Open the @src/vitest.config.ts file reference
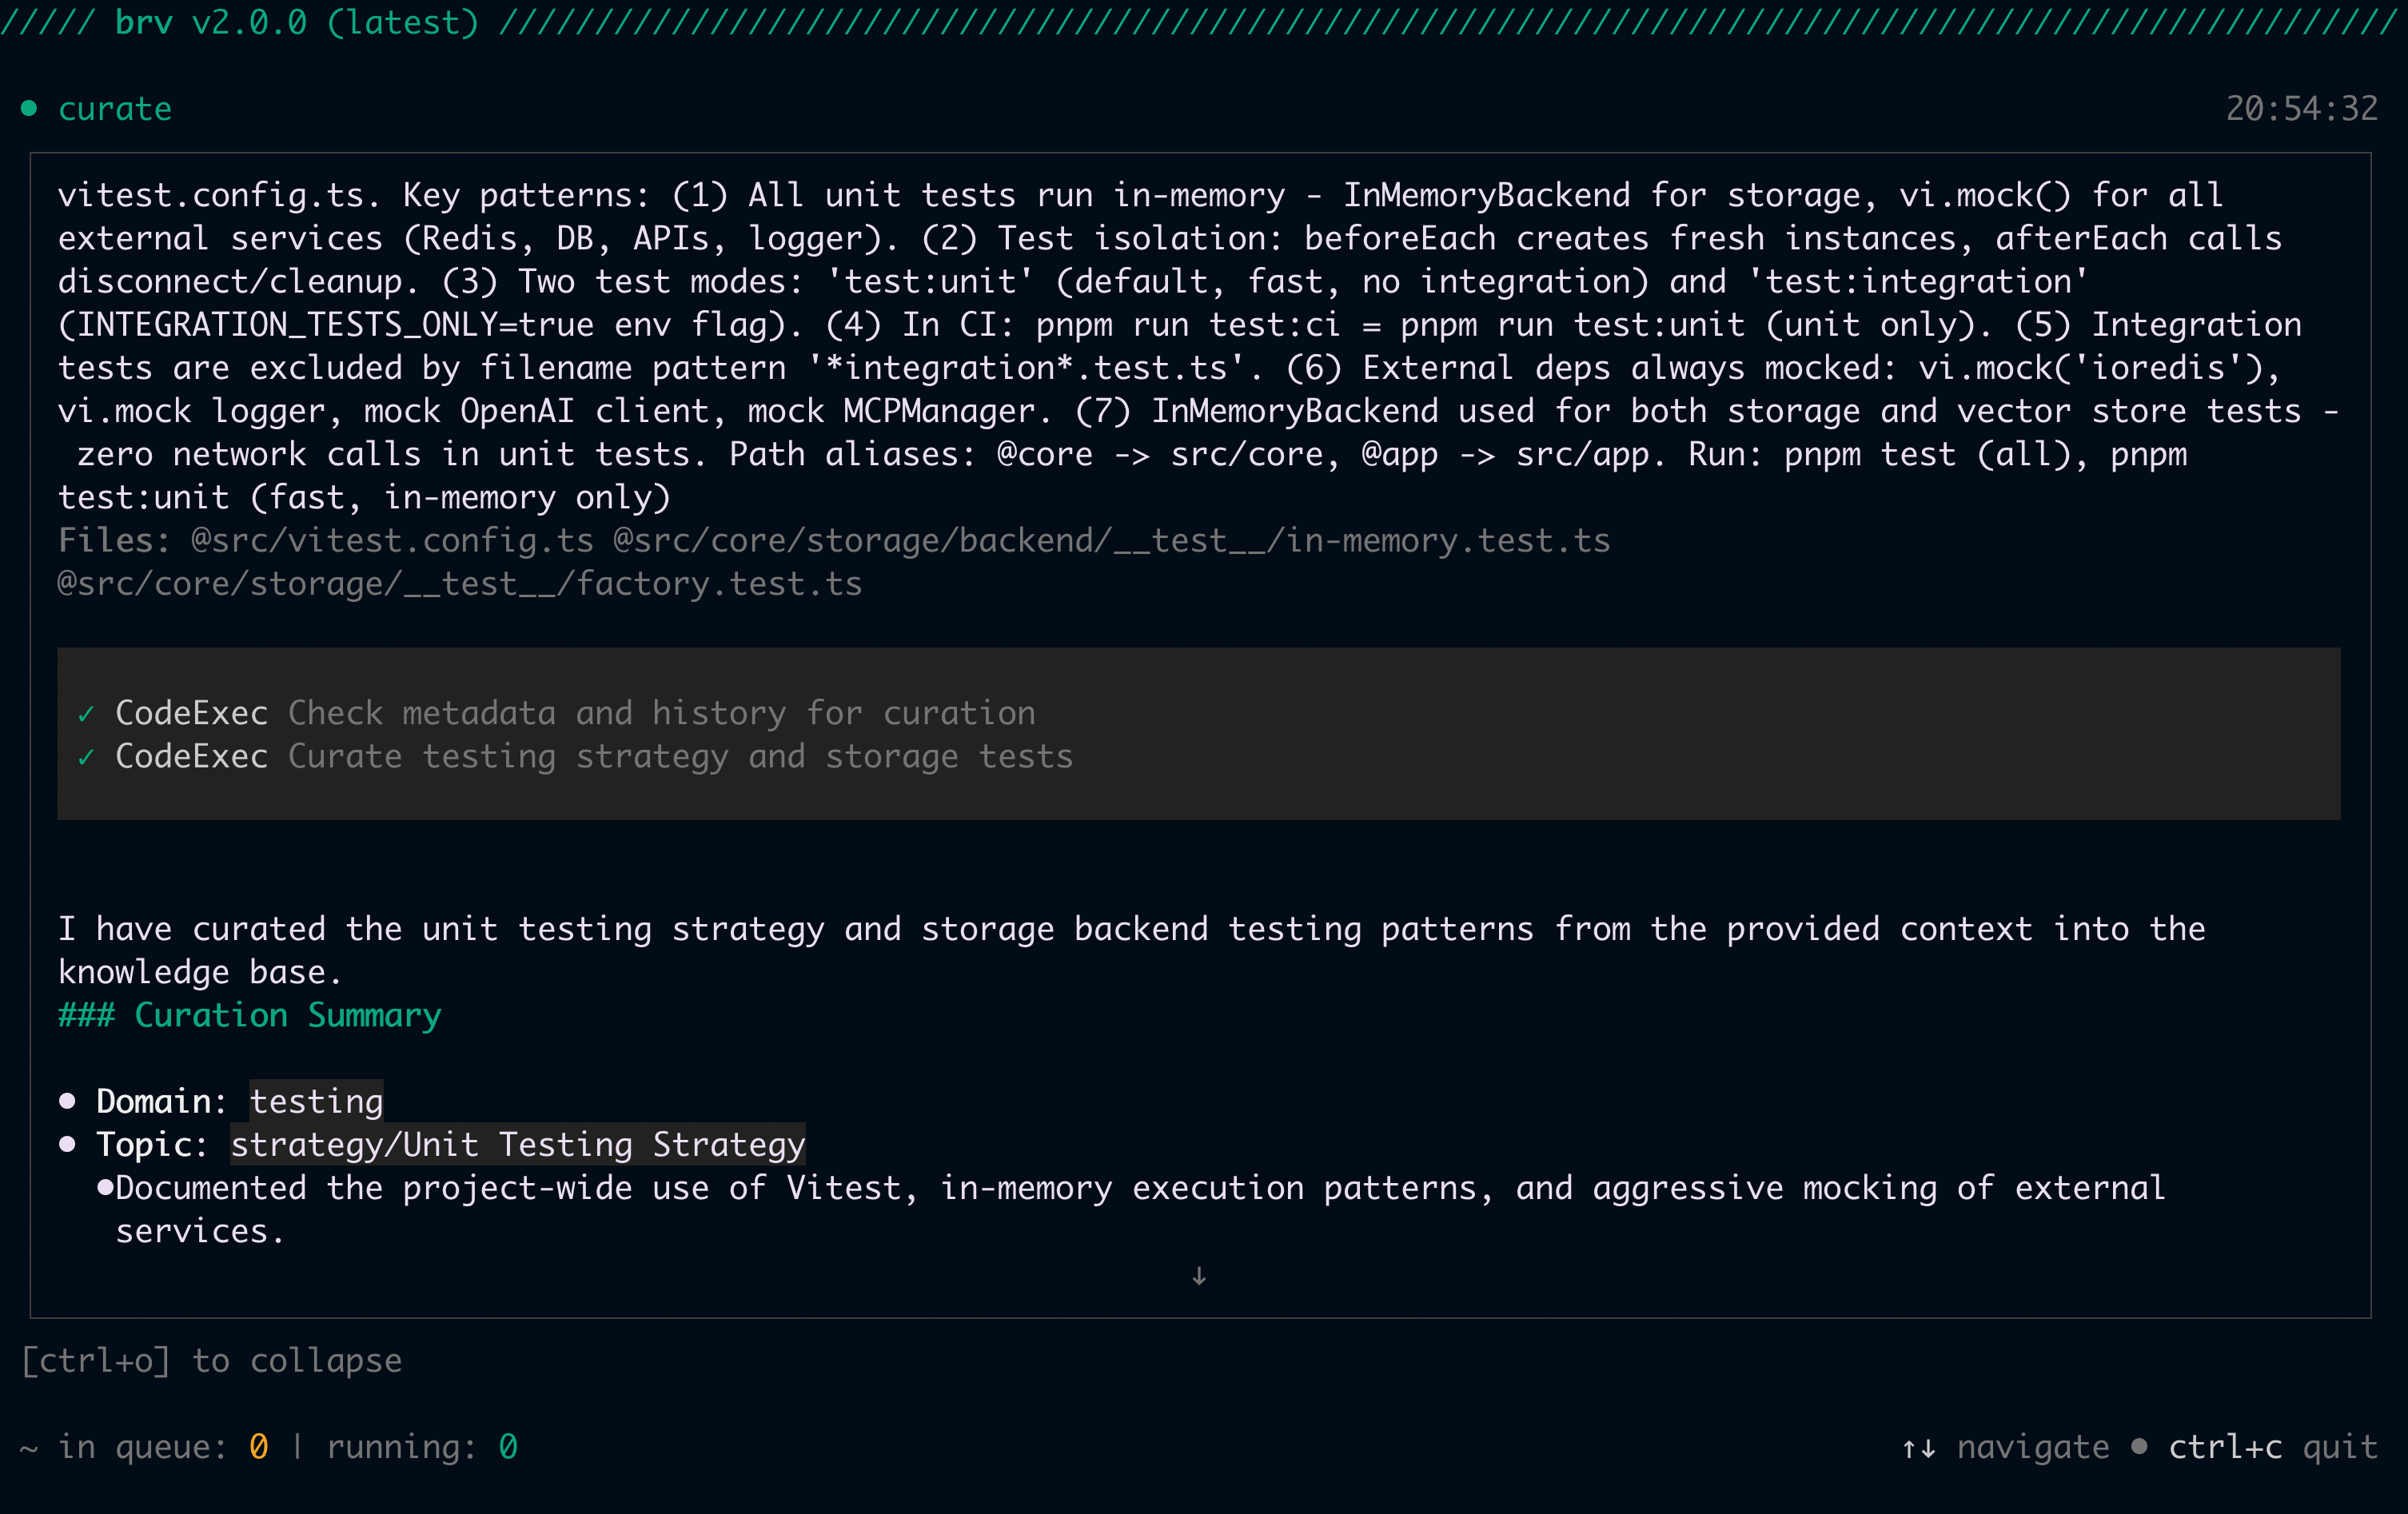Screen dimensions: 2408x1514 [392, 541]
